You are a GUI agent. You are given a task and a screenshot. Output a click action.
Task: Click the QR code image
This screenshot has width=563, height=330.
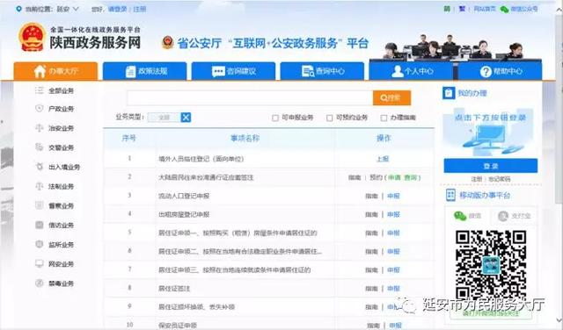[x=491, y=266]
